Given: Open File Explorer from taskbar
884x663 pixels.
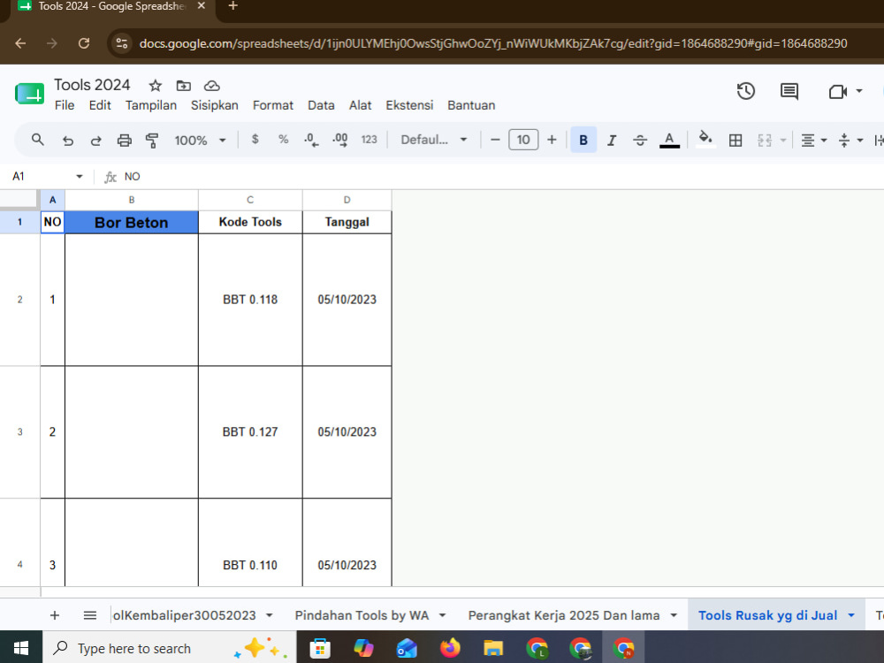Looking at the screenshot, I should 492,648.
